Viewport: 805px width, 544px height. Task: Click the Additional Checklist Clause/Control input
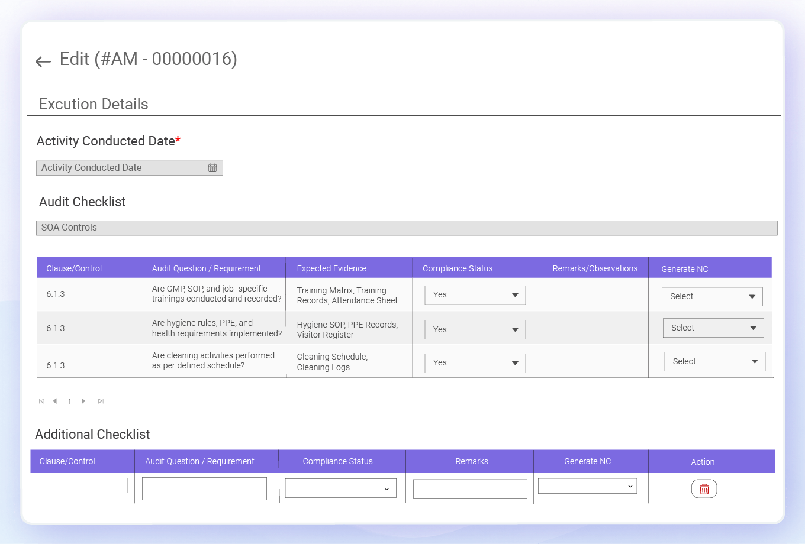[82, 485]
